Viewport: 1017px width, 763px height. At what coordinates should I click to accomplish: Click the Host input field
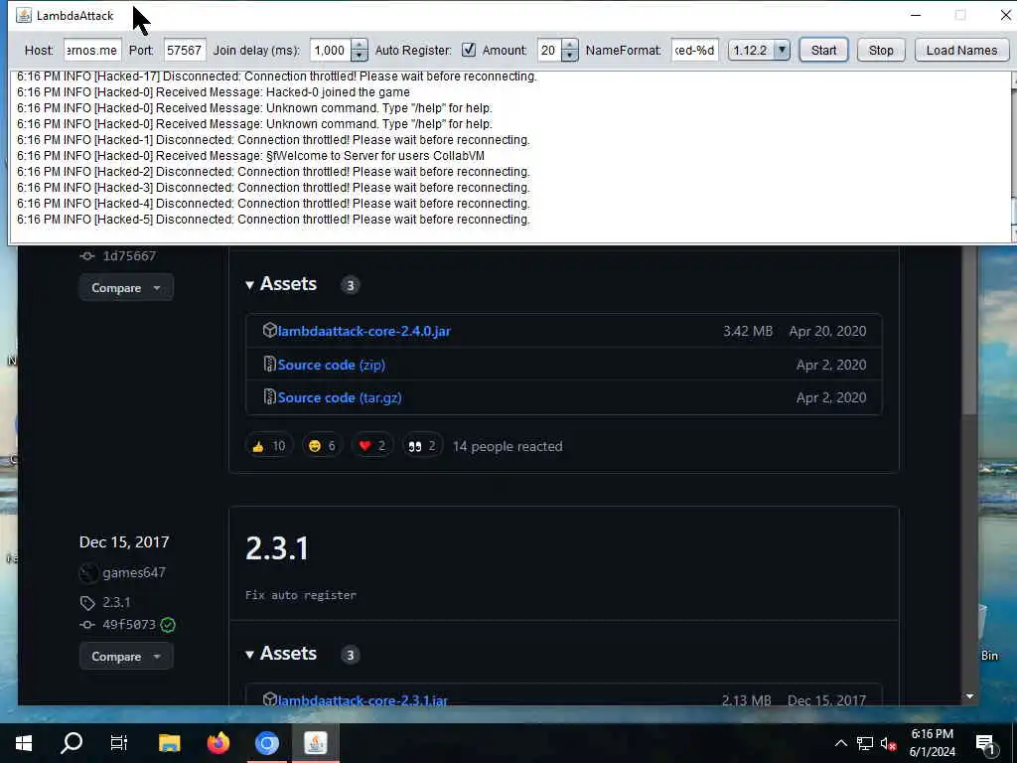[x=92, y=50]
